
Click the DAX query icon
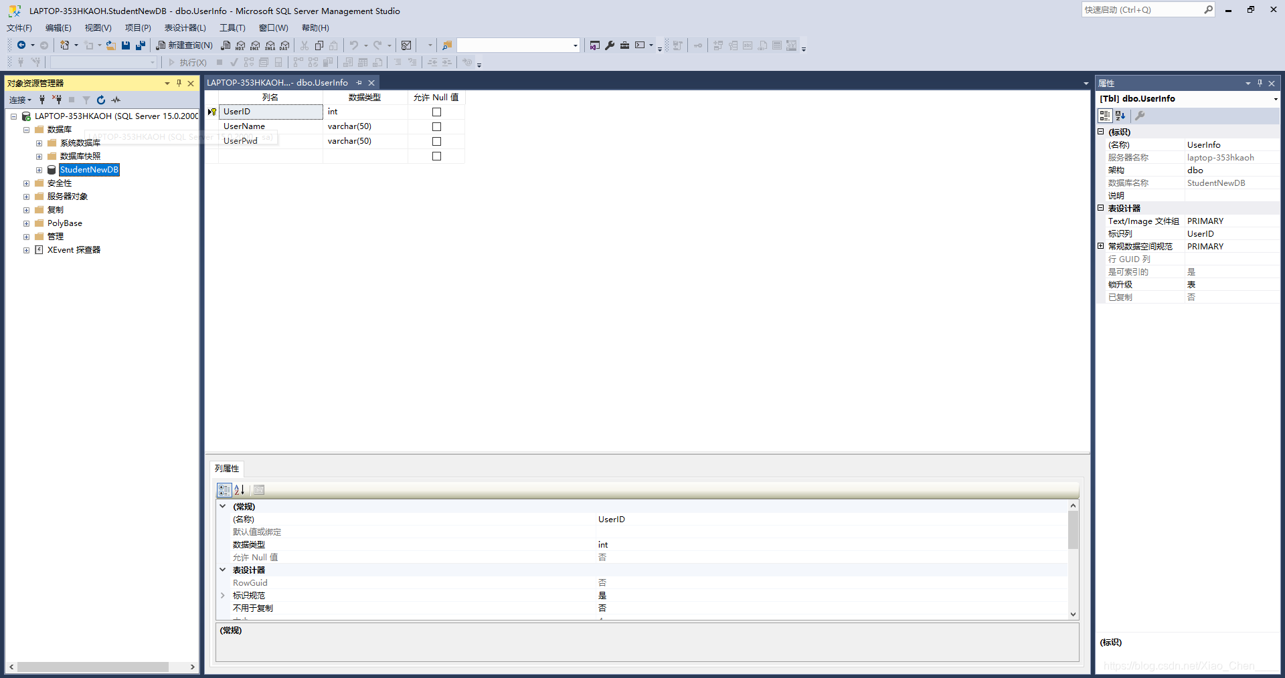(284, 45)
